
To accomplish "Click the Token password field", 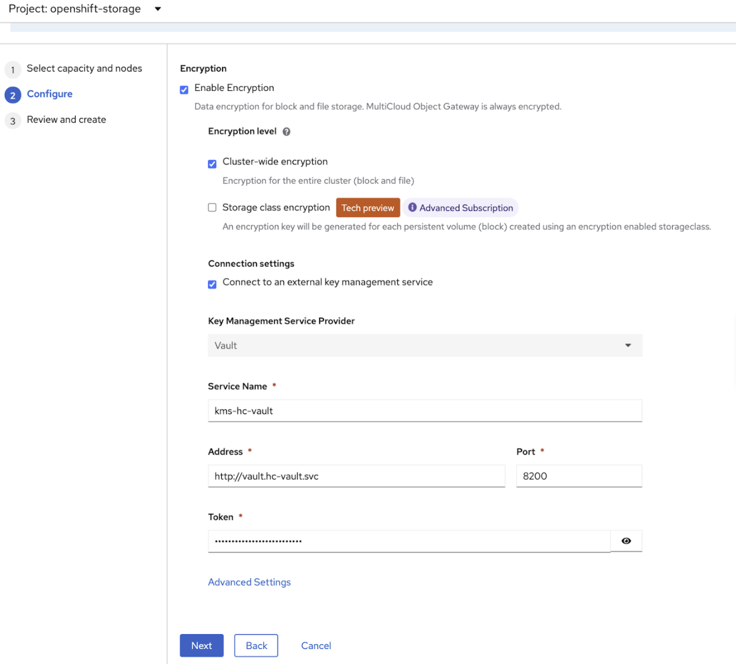I will (409, 541).
